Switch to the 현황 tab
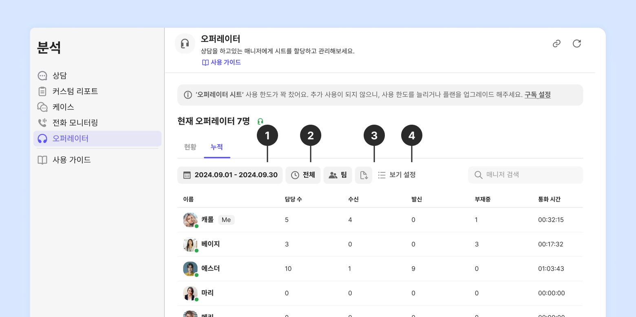This screenshot has width=636, height=317. tap(190, 147)
